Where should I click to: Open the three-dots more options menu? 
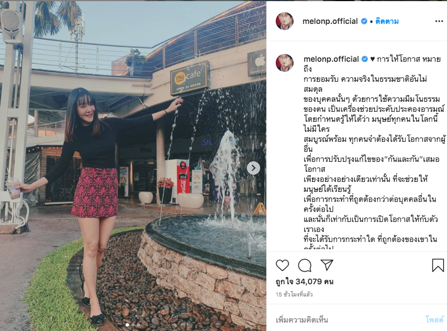(439, 21)
